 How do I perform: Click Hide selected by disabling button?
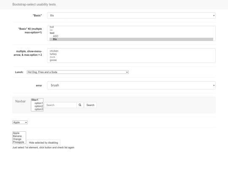click(43, 143)
